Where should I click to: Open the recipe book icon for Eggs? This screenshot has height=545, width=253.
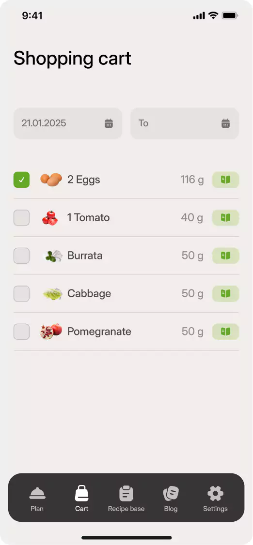click(225, 180)
